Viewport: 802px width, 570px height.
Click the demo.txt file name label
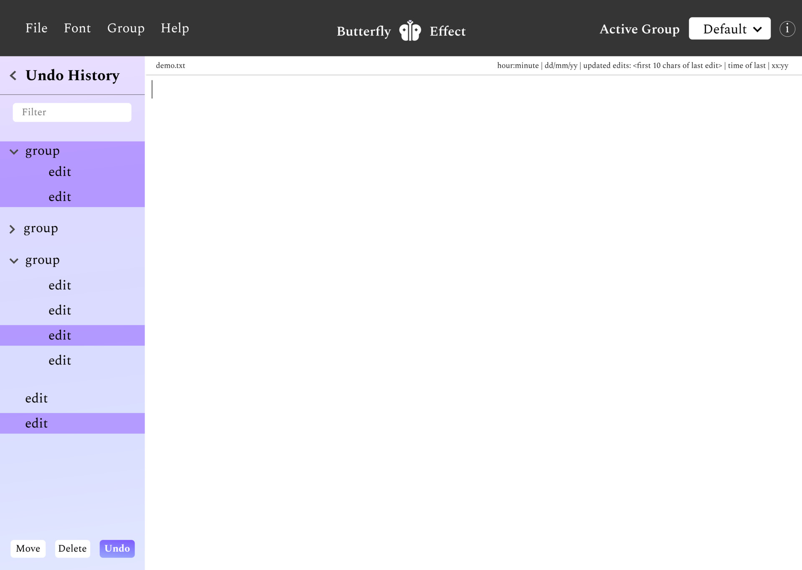[170, 66]
